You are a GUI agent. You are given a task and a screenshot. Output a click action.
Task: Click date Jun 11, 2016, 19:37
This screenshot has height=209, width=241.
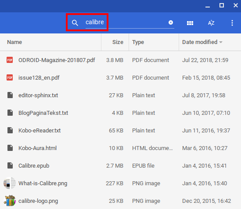(206, 130)
